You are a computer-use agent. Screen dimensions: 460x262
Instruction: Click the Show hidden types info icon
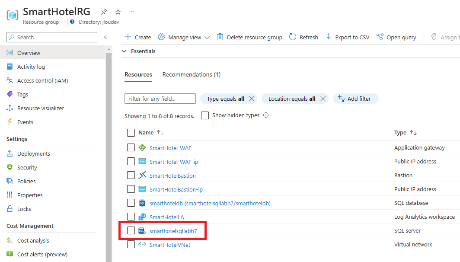point(266,115)
